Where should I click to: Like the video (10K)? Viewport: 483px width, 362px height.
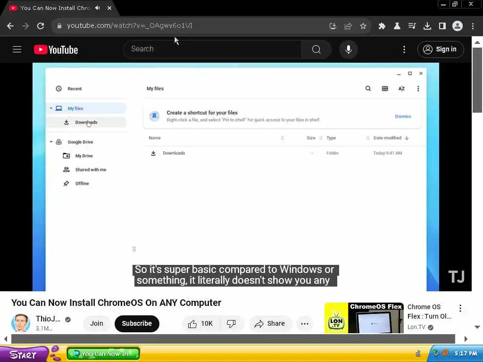point(200,323)
